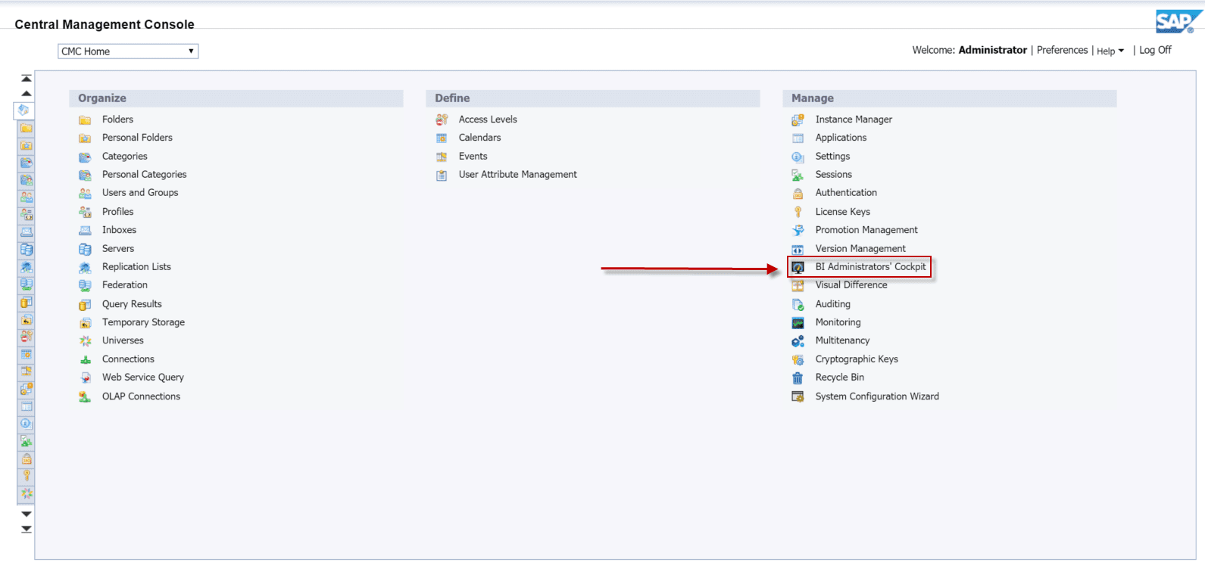Click User Attribute Management link
Image resolution: width=1205 pixels, height=578 pixels.
[517, 175]
